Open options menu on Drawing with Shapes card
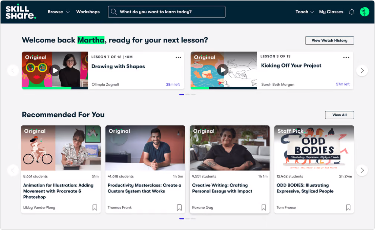This screenshot has width=375, height=230. pyautogui.click(x=178, y=57)
